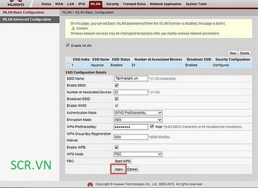Toggle the Enable WPS checkbox
This screenshot has width=258, height=188.
(x=117, y=147)
